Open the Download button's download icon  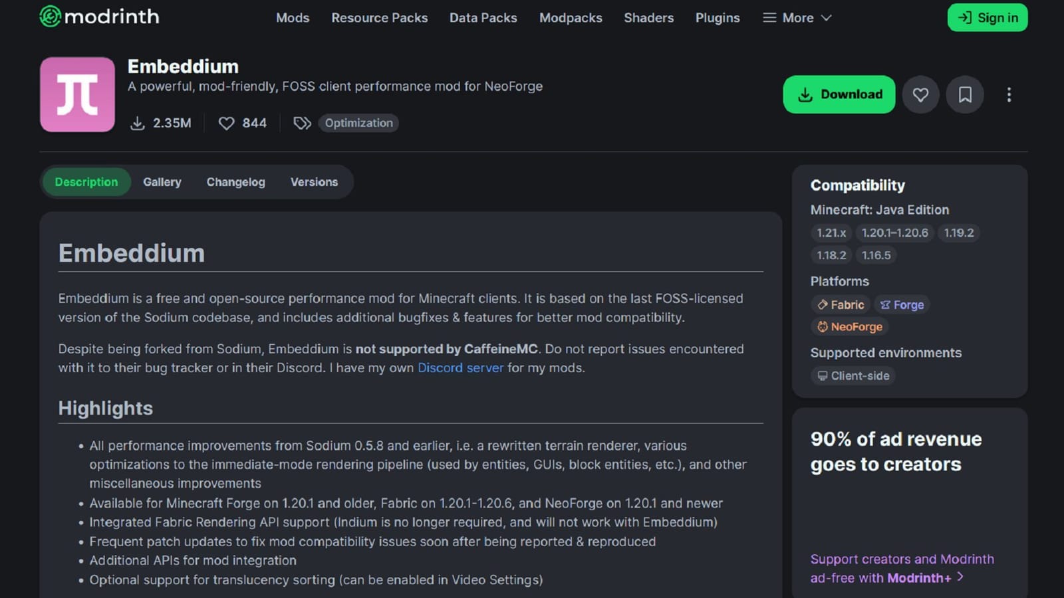click(807, 94)
